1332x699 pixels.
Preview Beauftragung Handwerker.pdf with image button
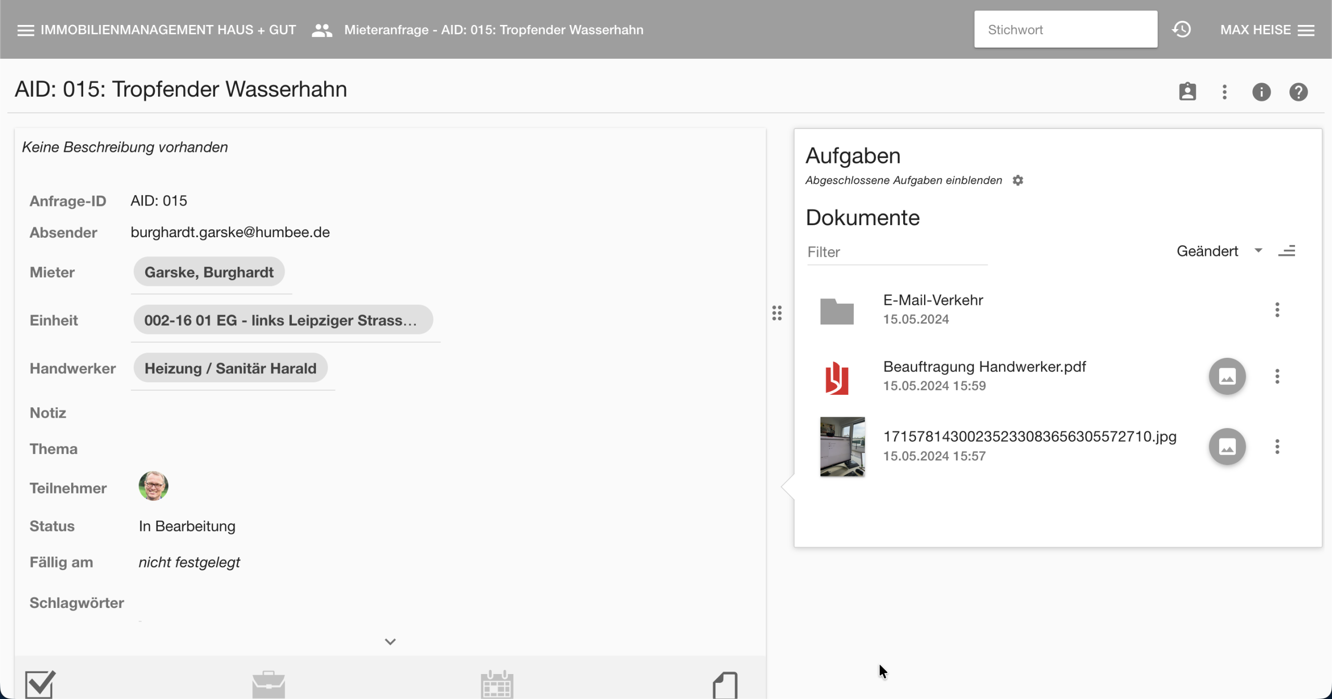tap(1227, 376)
